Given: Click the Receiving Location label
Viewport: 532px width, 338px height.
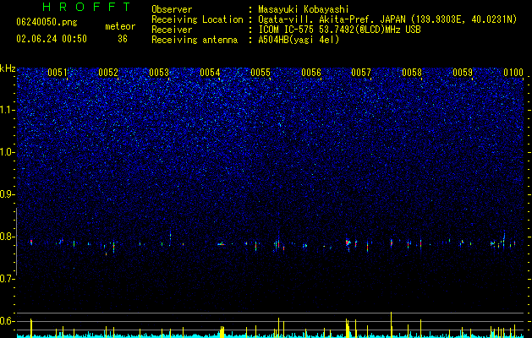Looking at the screenshot, I should click(197, 19).
